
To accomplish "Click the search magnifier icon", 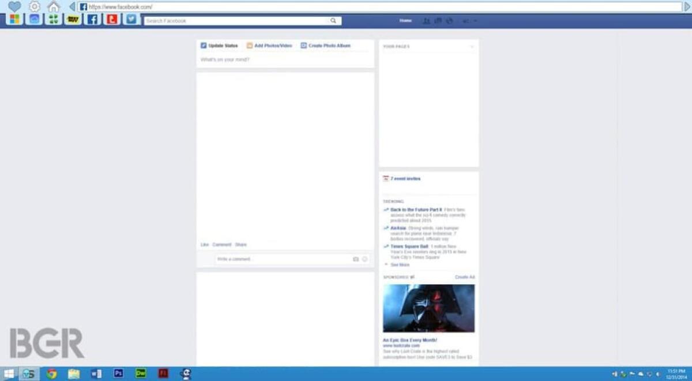I will point(333,21).
